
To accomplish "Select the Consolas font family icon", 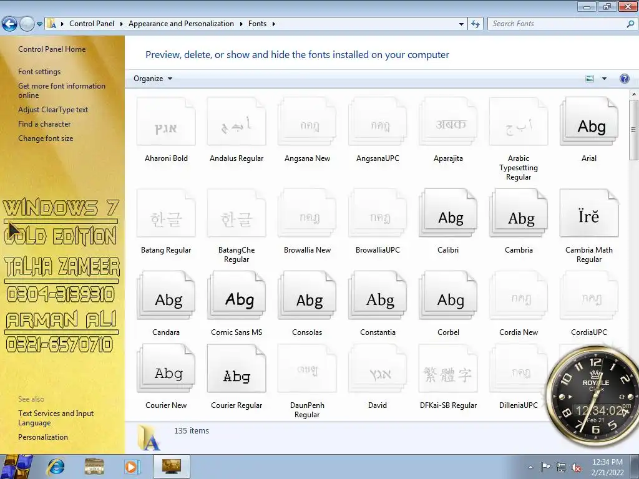I will [307, 295].
